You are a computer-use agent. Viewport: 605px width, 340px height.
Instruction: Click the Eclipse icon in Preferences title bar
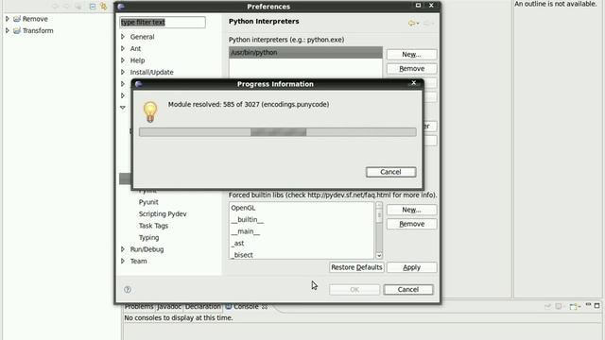point(121,7)
